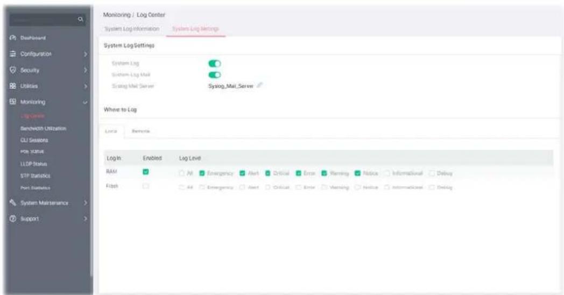Click the Syslog_Mail_Server value

tap(231, 86)
